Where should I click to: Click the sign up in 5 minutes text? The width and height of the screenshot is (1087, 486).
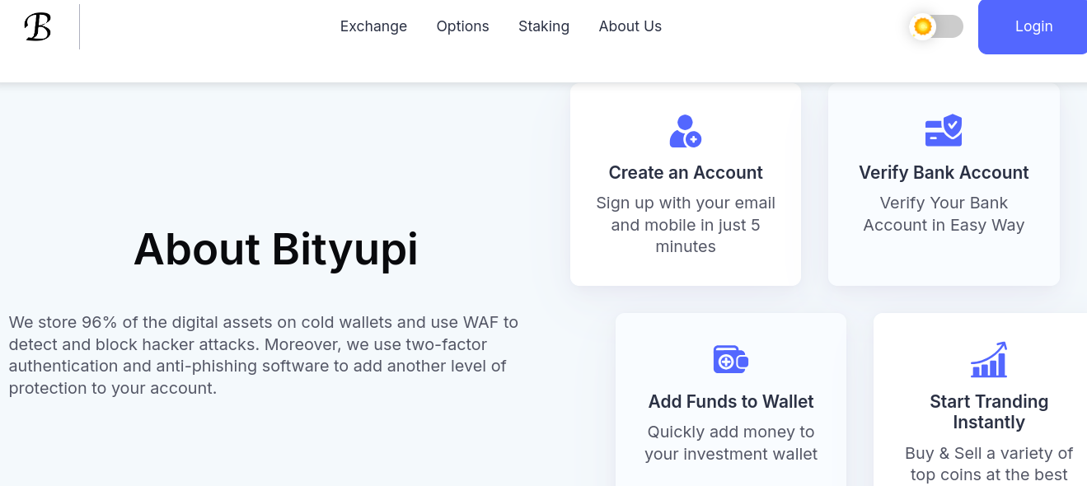coord(686,225)
